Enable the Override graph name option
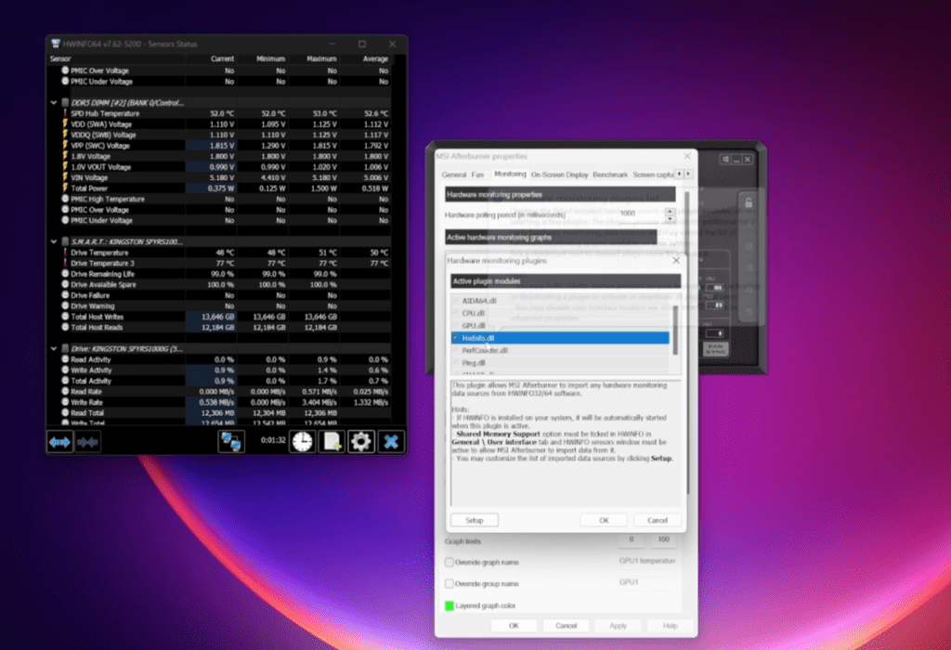951x650 pixels. pos(448,561)
